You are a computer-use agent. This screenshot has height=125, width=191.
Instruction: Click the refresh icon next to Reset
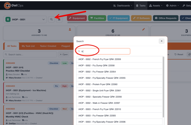[189, 54]
